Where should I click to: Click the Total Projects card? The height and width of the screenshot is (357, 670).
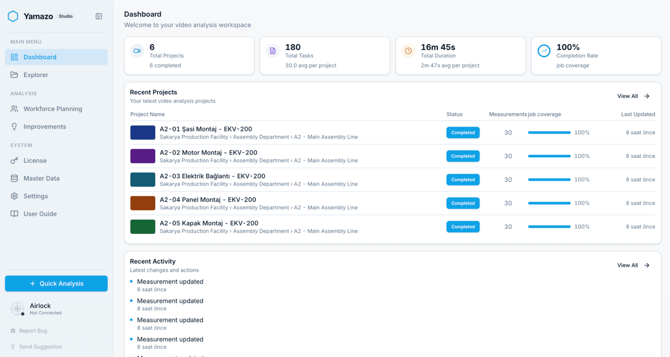point(189,56)
